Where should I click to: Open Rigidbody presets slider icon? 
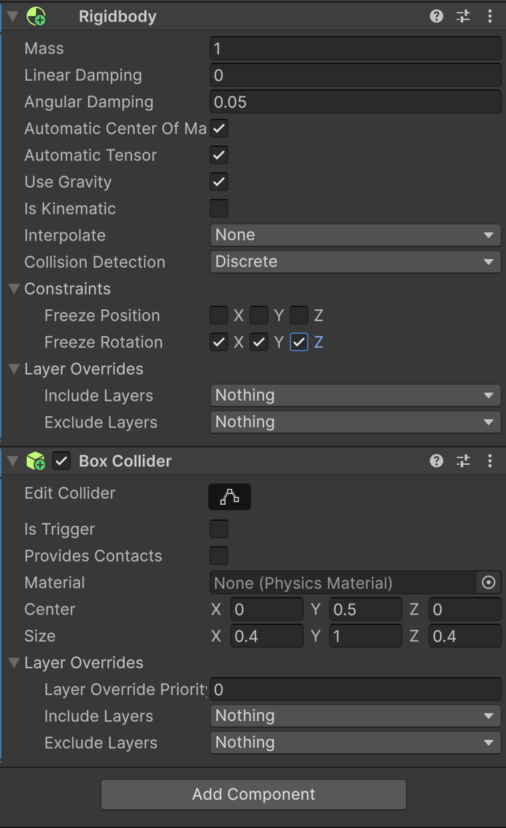click(463, 16)
